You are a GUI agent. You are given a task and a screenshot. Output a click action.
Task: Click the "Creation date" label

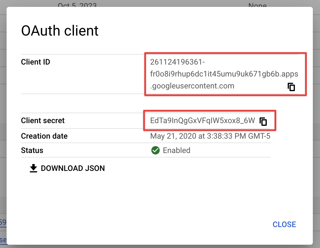pos(44,136)
